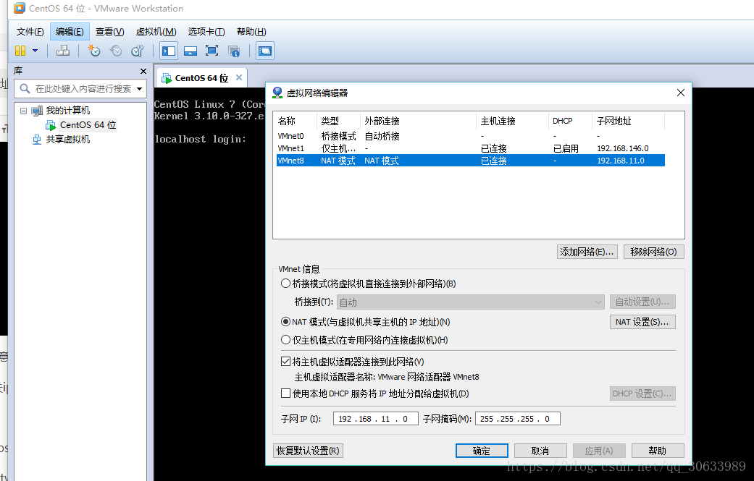Viewport: 754px width, 481px height.
Task: Open the 帮助(H) menu
Action: point(251,32)
